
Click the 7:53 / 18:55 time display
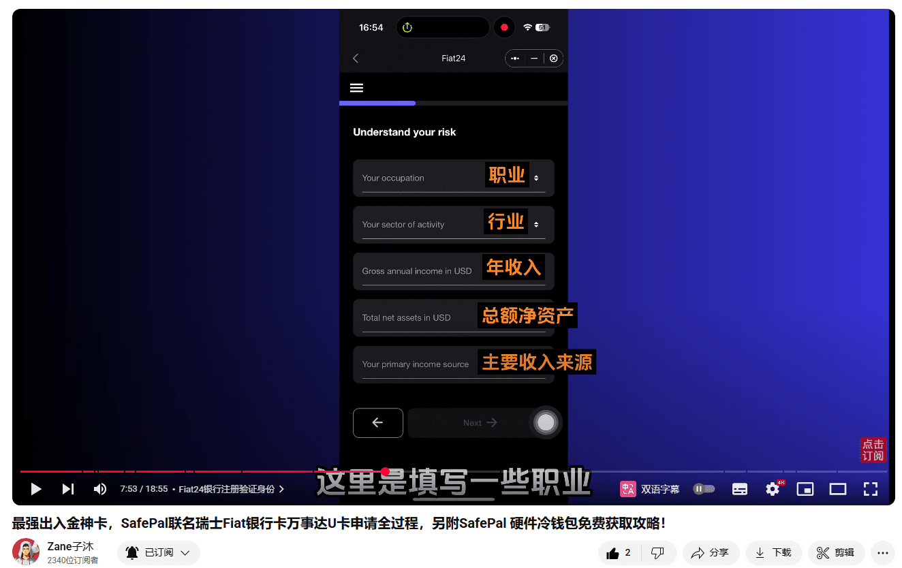[x=144, y=489]
